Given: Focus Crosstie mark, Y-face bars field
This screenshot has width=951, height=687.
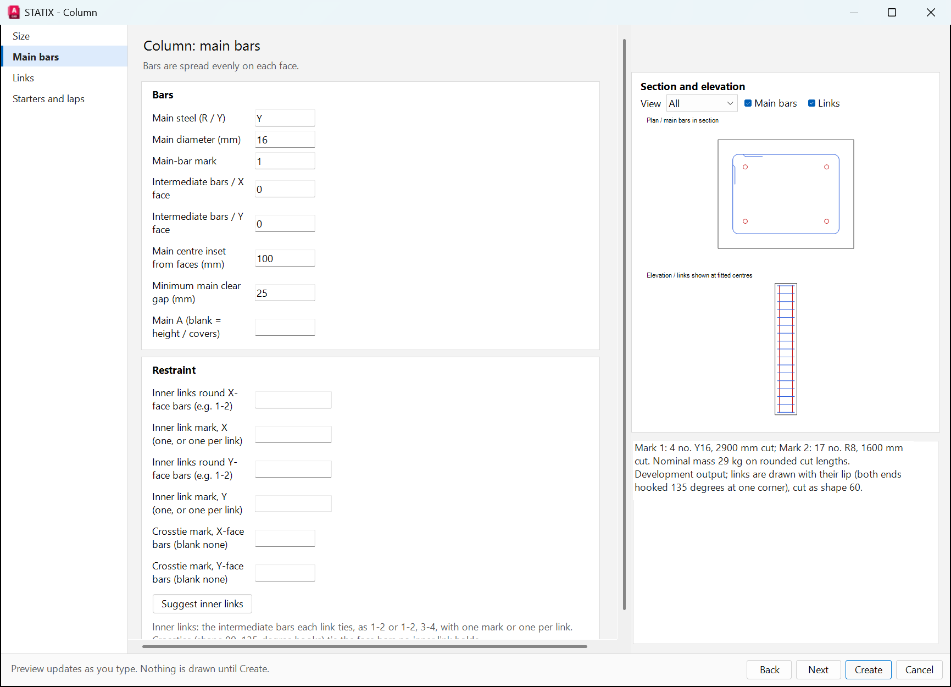Looking at the screenshot, I should coord(285,573).
